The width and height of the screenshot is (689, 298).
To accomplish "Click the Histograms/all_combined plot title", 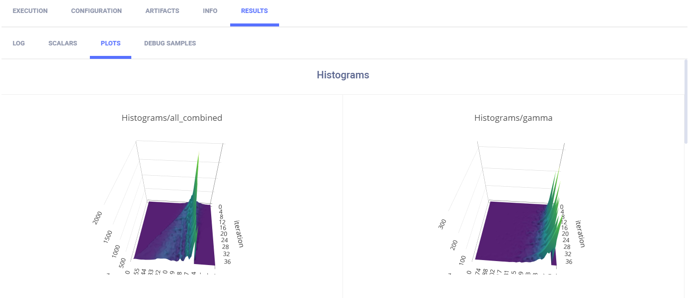I will click(172, 118).
